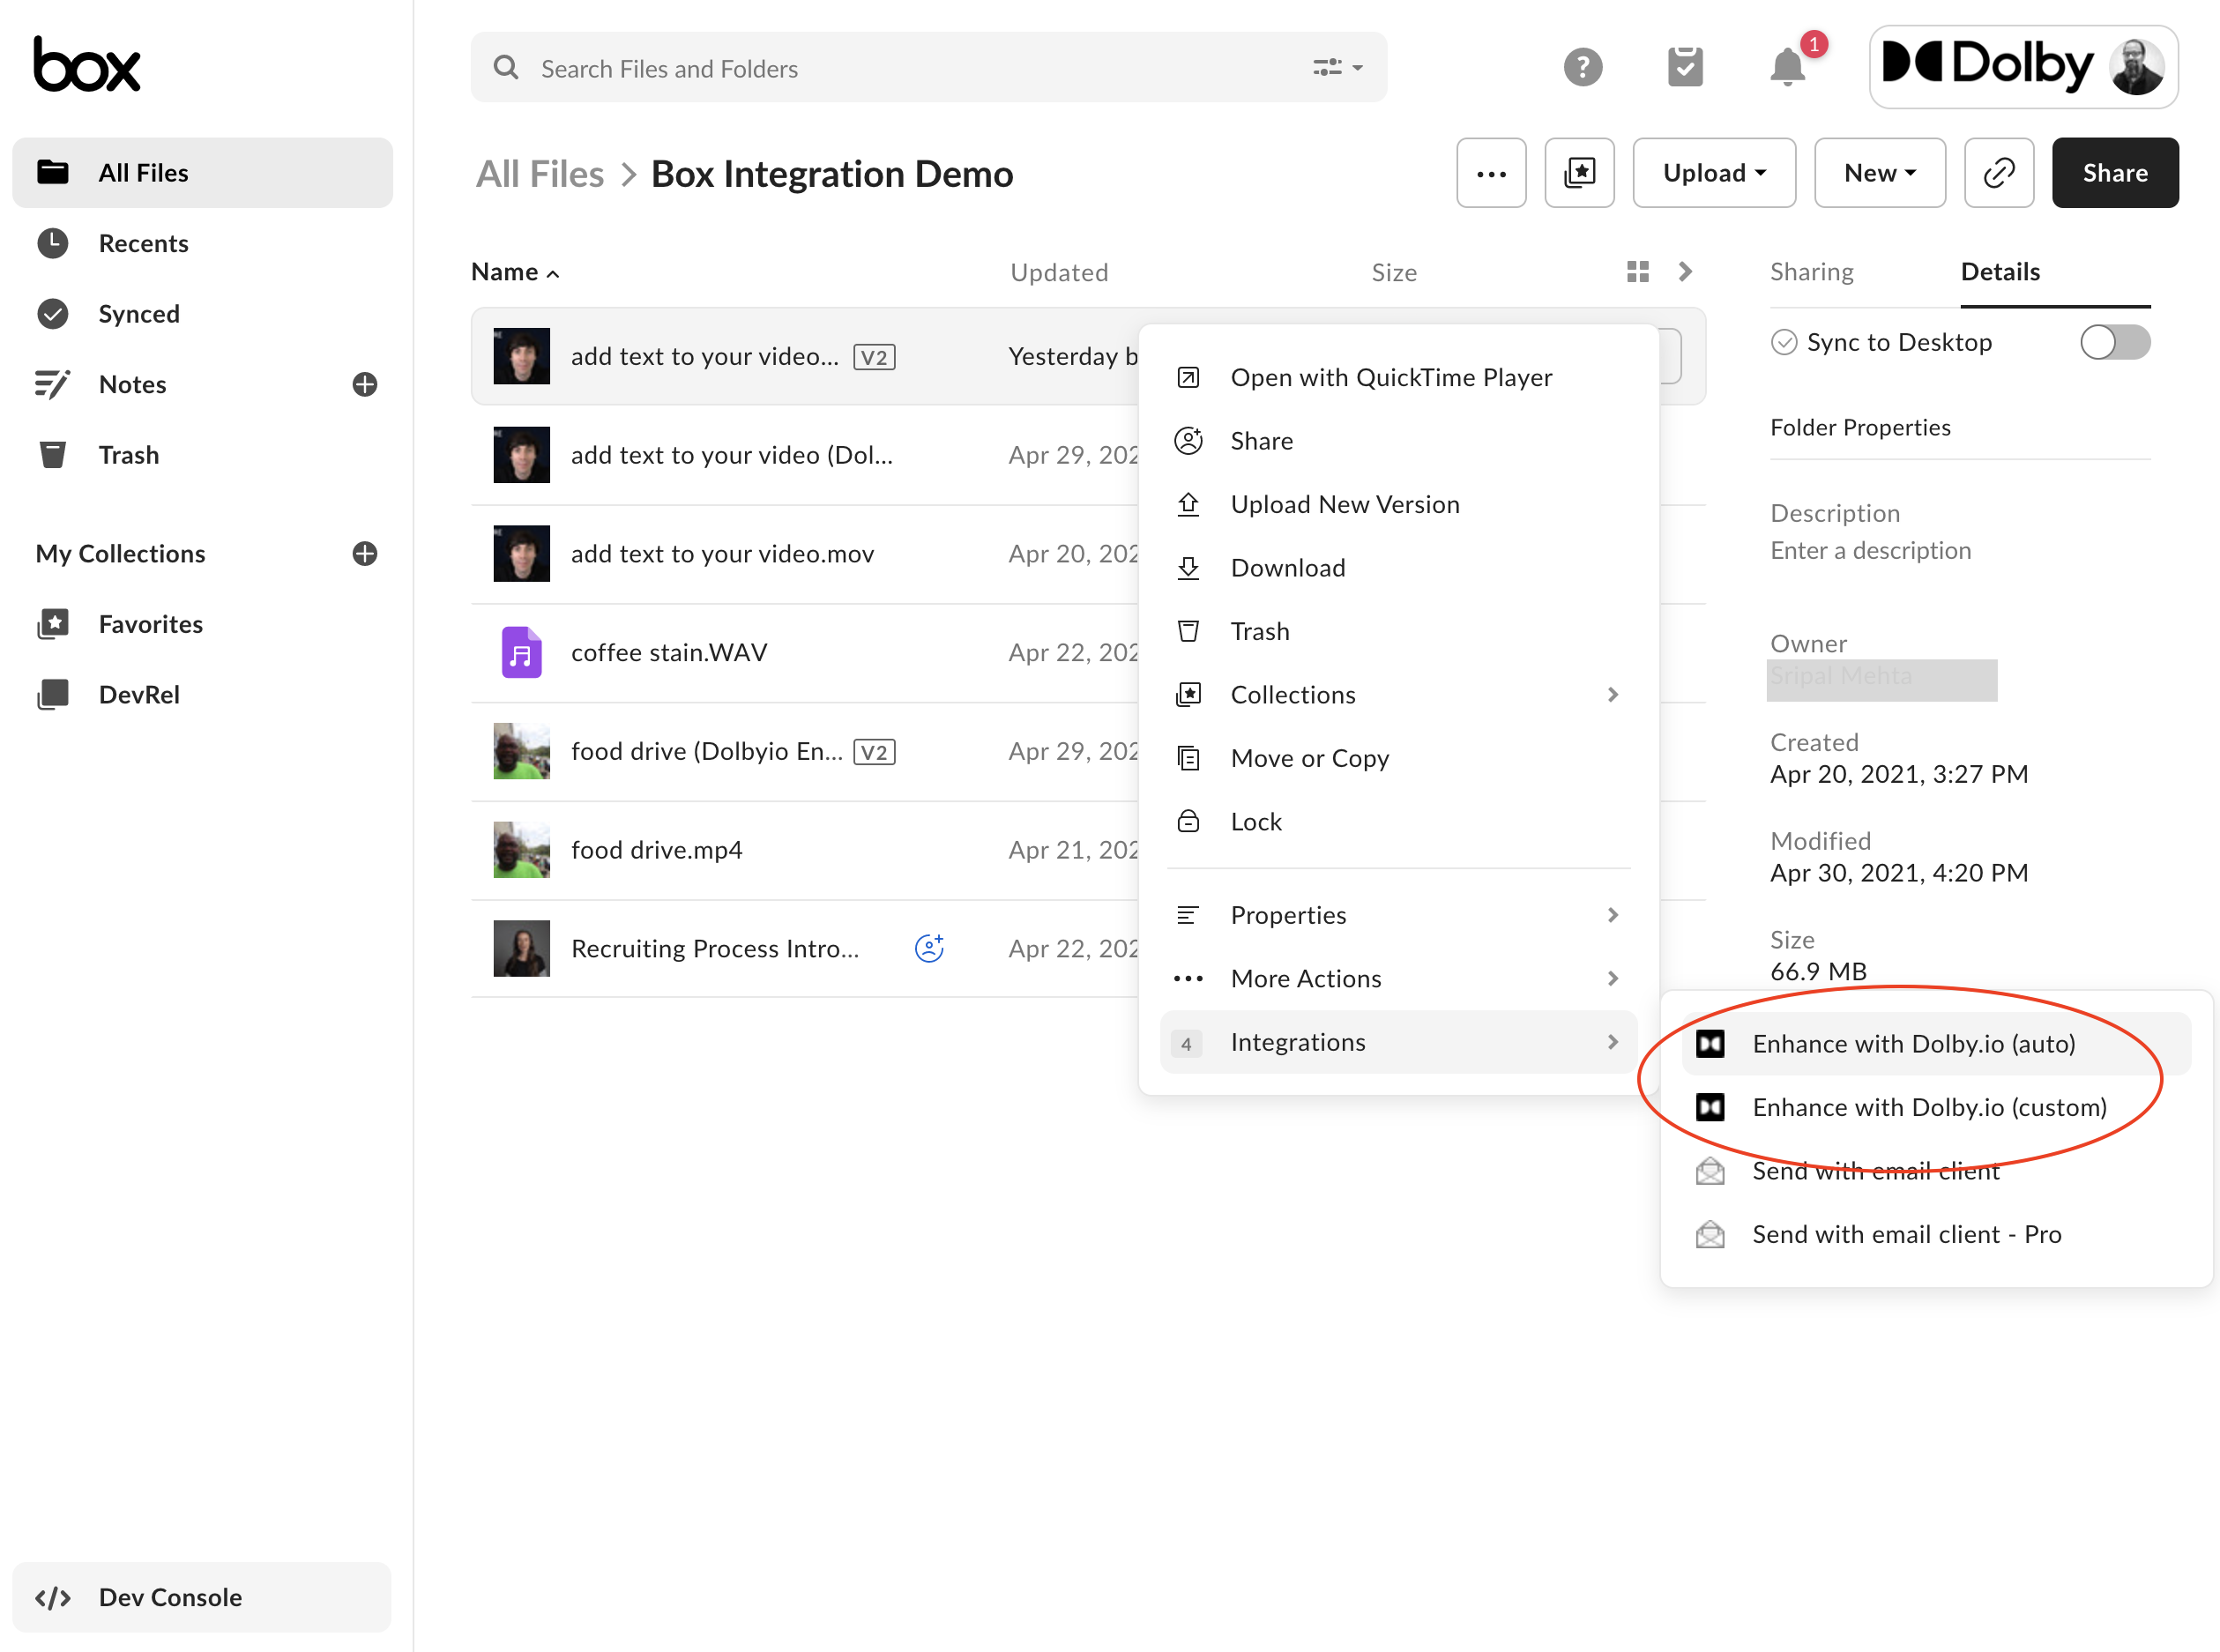Collapse the details sidebar chevron
Image resolution: width=2220 pixels, height=1652 pixels.
1685,271
